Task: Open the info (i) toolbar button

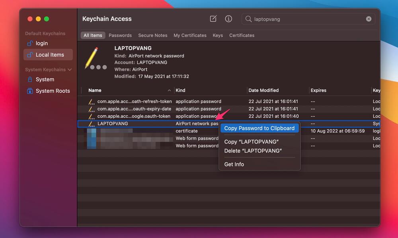Action: 228,19
